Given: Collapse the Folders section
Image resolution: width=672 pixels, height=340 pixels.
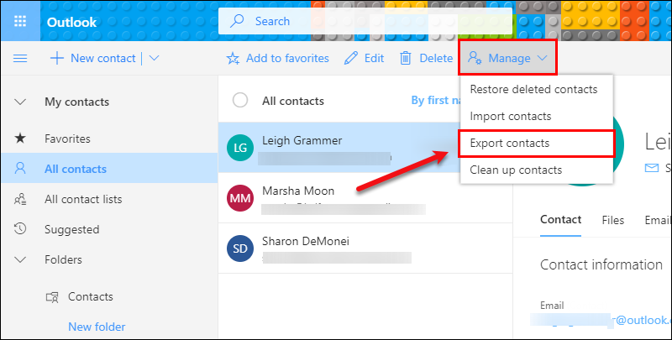Looking at the screenshot, I should tap(21, 259).
